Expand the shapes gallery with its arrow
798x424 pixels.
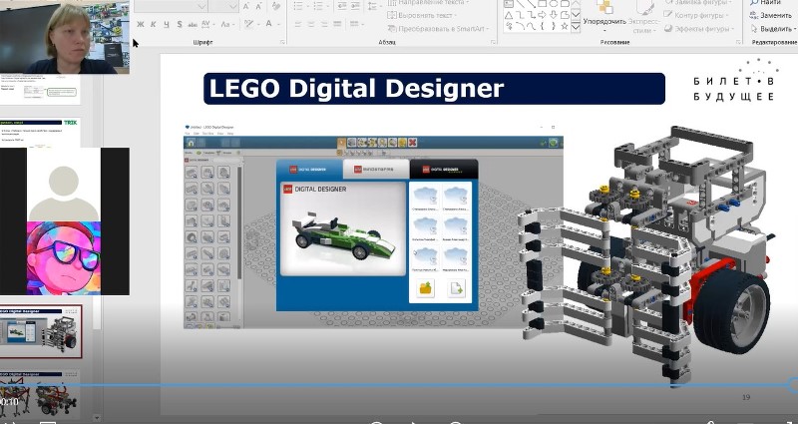click(576, 28)
